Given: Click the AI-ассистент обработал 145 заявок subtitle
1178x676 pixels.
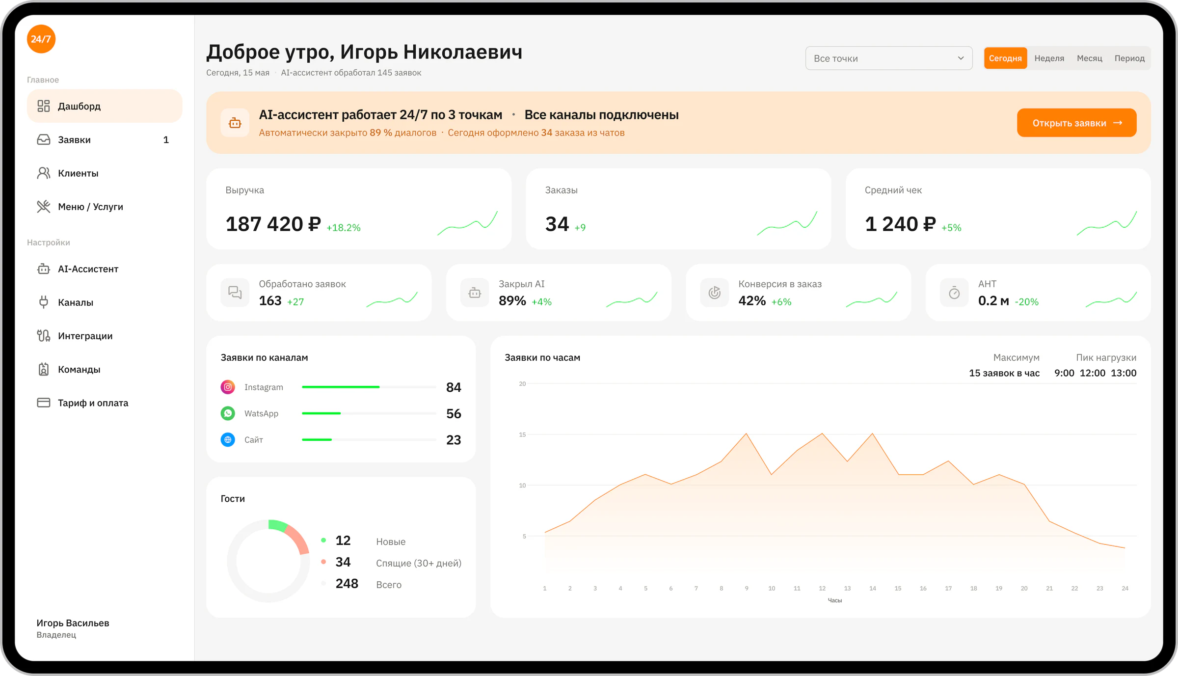Looking at the screenshot, I should tap(351, 73).
